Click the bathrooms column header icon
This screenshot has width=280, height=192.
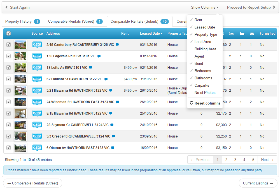coord(242,34)
